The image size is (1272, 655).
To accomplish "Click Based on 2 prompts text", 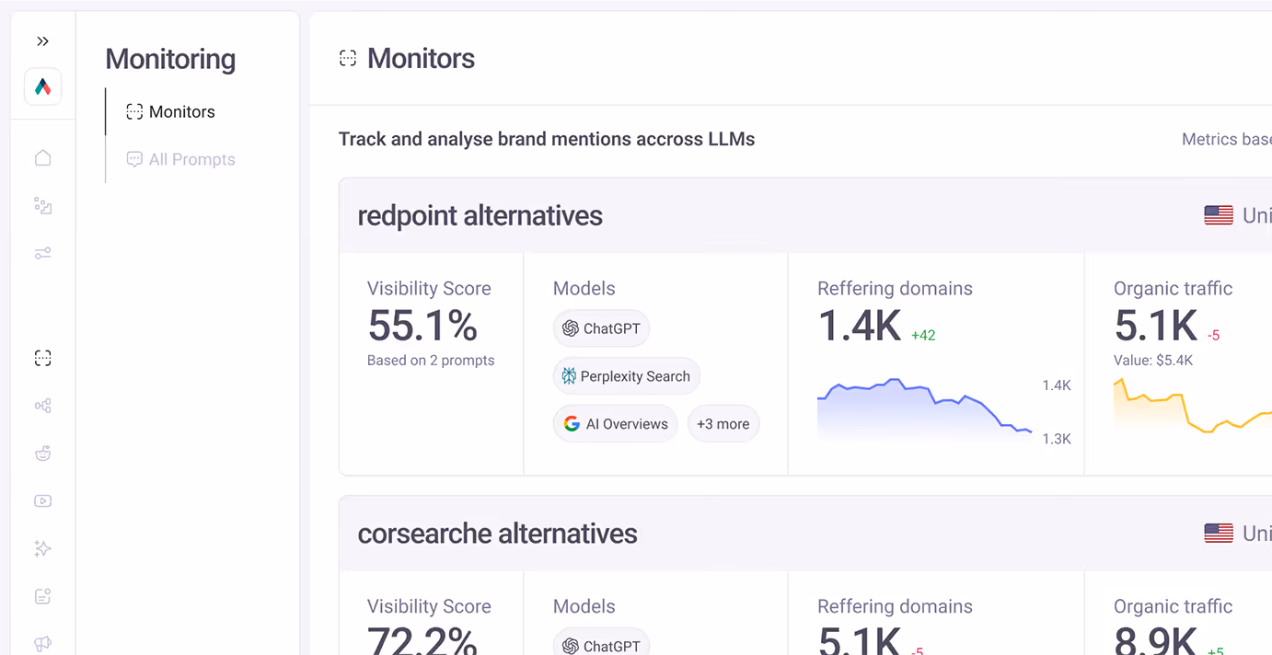I will tap(431, 361).
